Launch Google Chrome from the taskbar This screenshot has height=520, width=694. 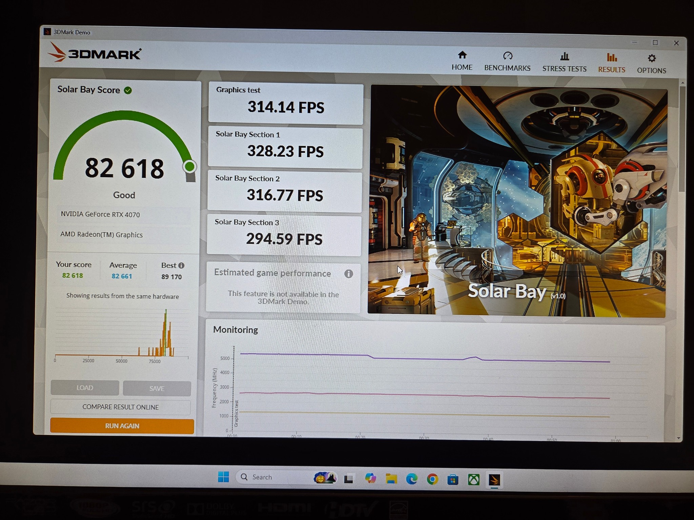pyautogui.click(x=432, y=479)
